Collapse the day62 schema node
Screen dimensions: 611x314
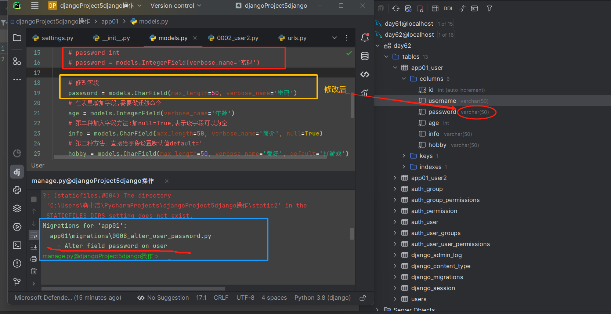coord(377,46)
